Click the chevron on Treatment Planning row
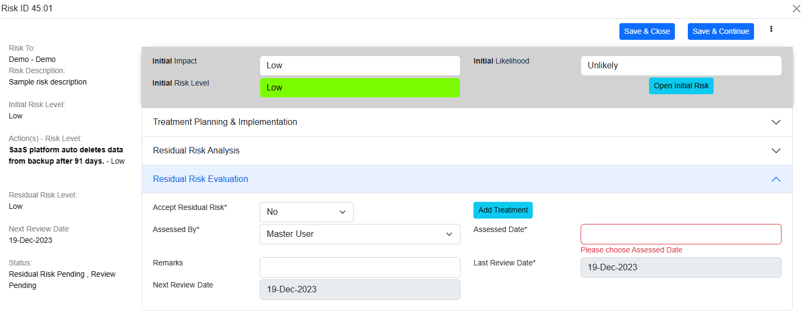The width and height of the screenshot is (802, 316). tap(776, 122)
